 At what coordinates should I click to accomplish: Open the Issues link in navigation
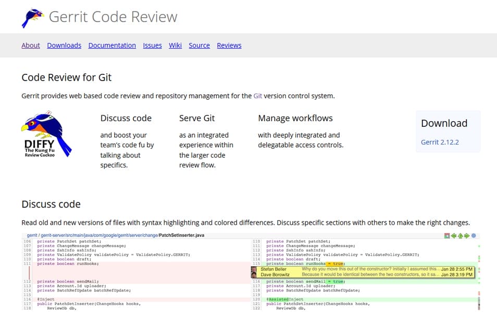point(152,45)
